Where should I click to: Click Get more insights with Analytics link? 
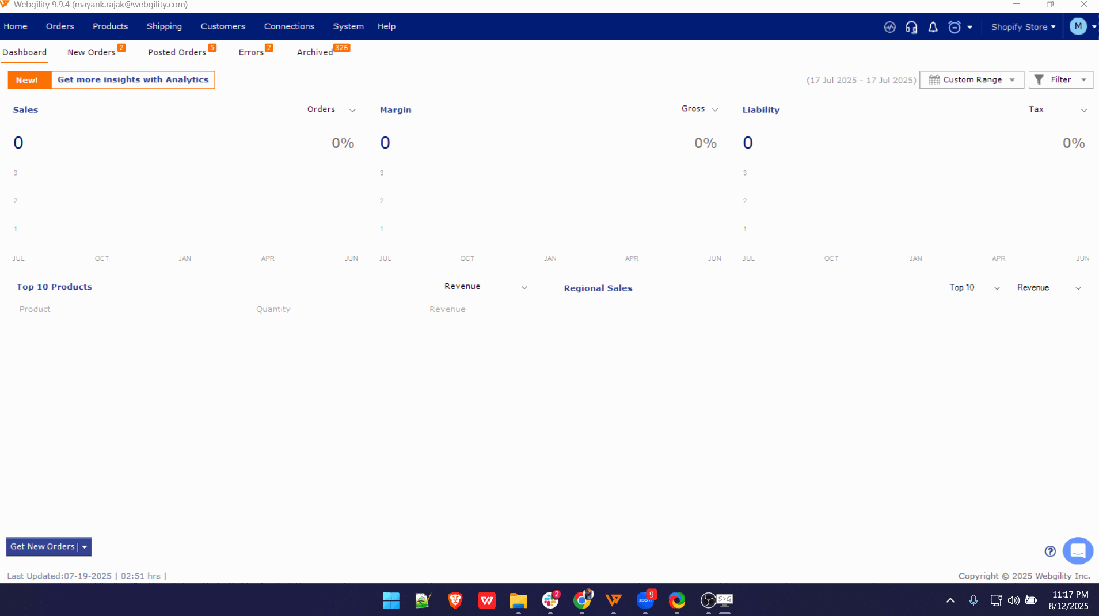click(x=133, y=80)
